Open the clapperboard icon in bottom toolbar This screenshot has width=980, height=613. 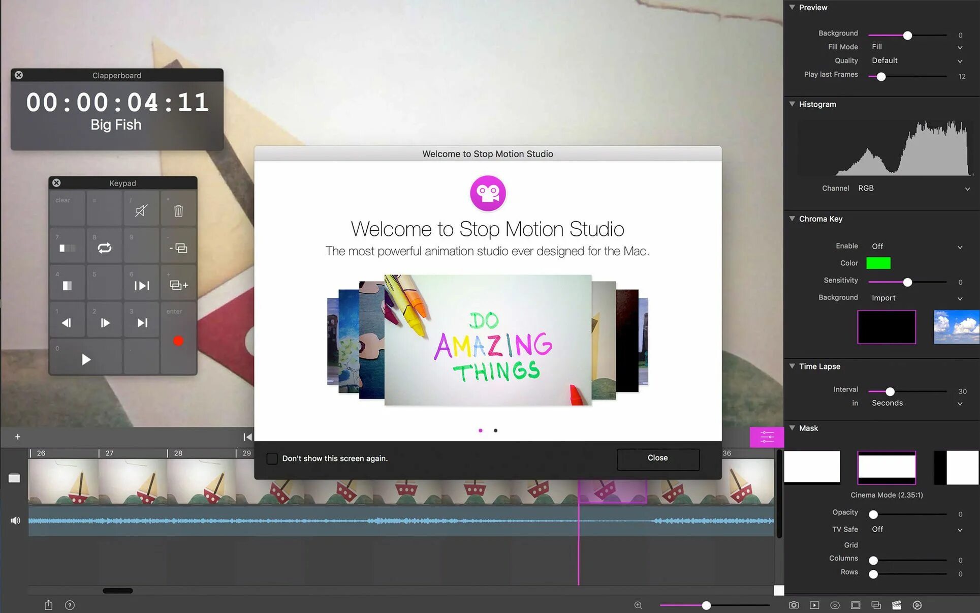click(897, 605)
